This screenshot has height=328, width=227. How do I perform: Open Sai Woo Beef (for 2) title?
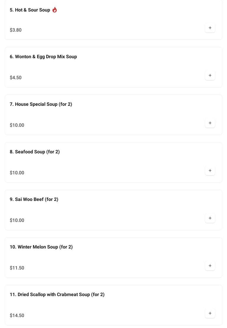coord(34,199)
